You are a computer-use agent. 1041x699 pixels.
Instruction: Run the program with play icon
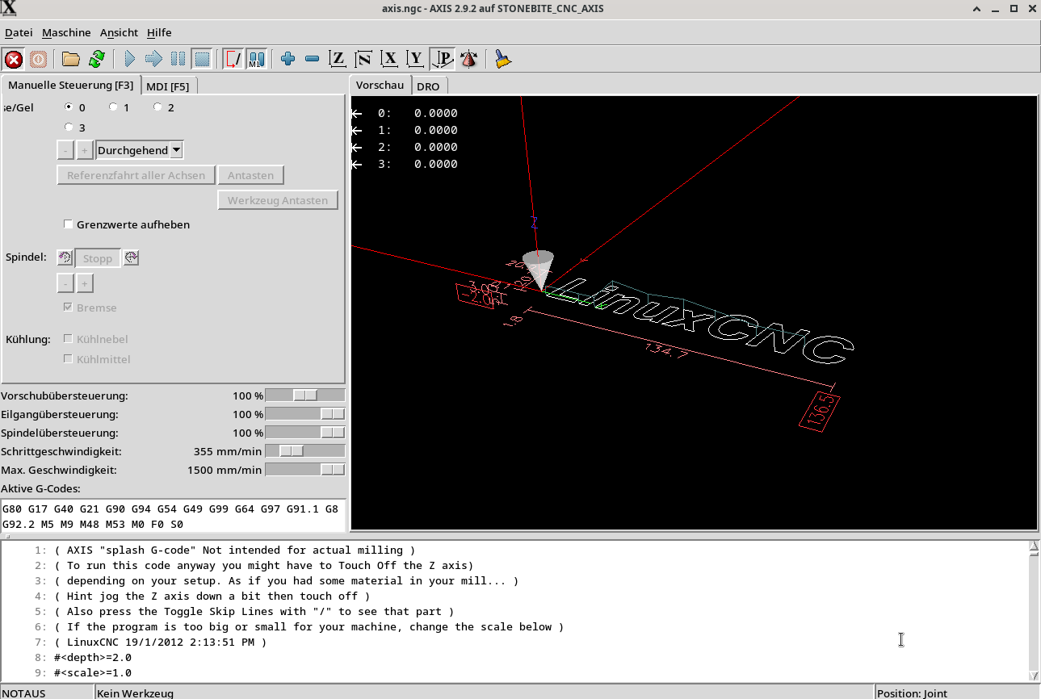point(129,59)
